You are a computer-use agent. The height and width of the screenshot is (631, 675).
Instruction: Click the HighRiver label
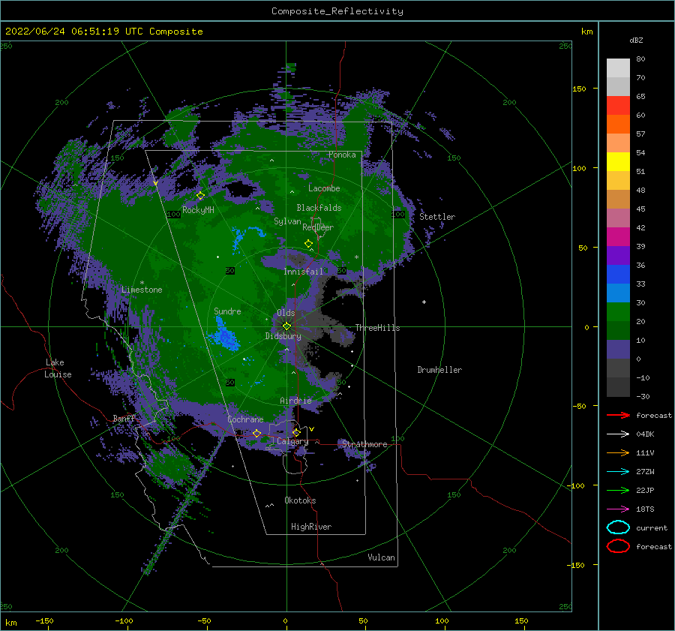pos(311,527)
